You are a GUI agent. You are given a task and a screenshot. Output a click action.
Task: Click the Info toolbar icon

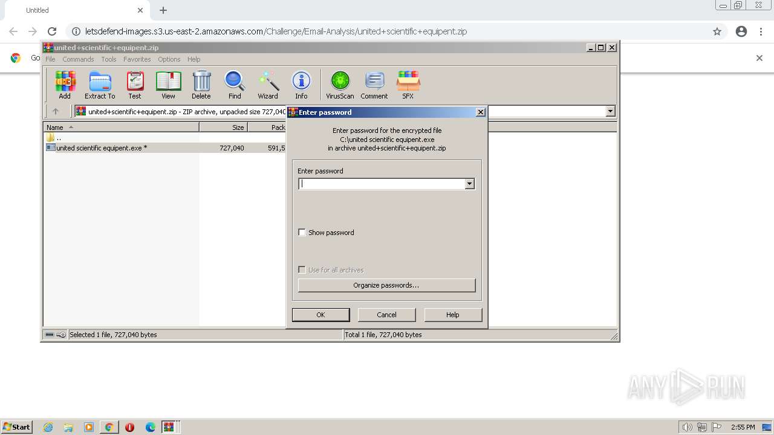(301, 85)
